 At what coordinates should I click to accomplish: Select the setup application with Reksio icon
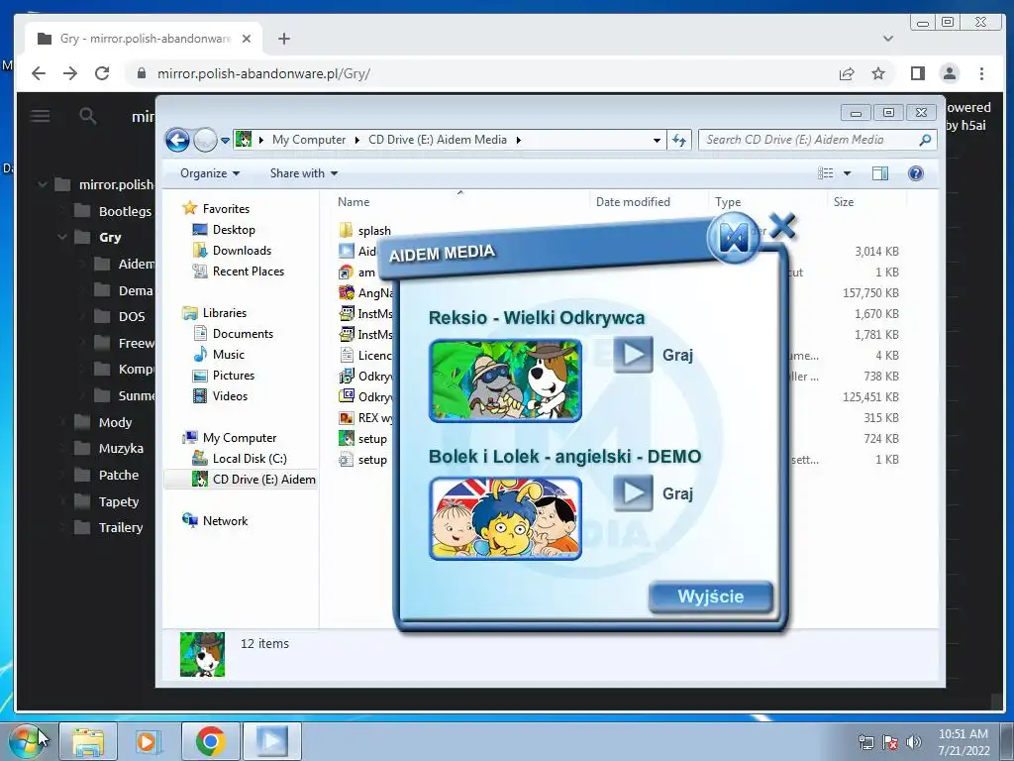pyautogui.click(x=363, y=439)
